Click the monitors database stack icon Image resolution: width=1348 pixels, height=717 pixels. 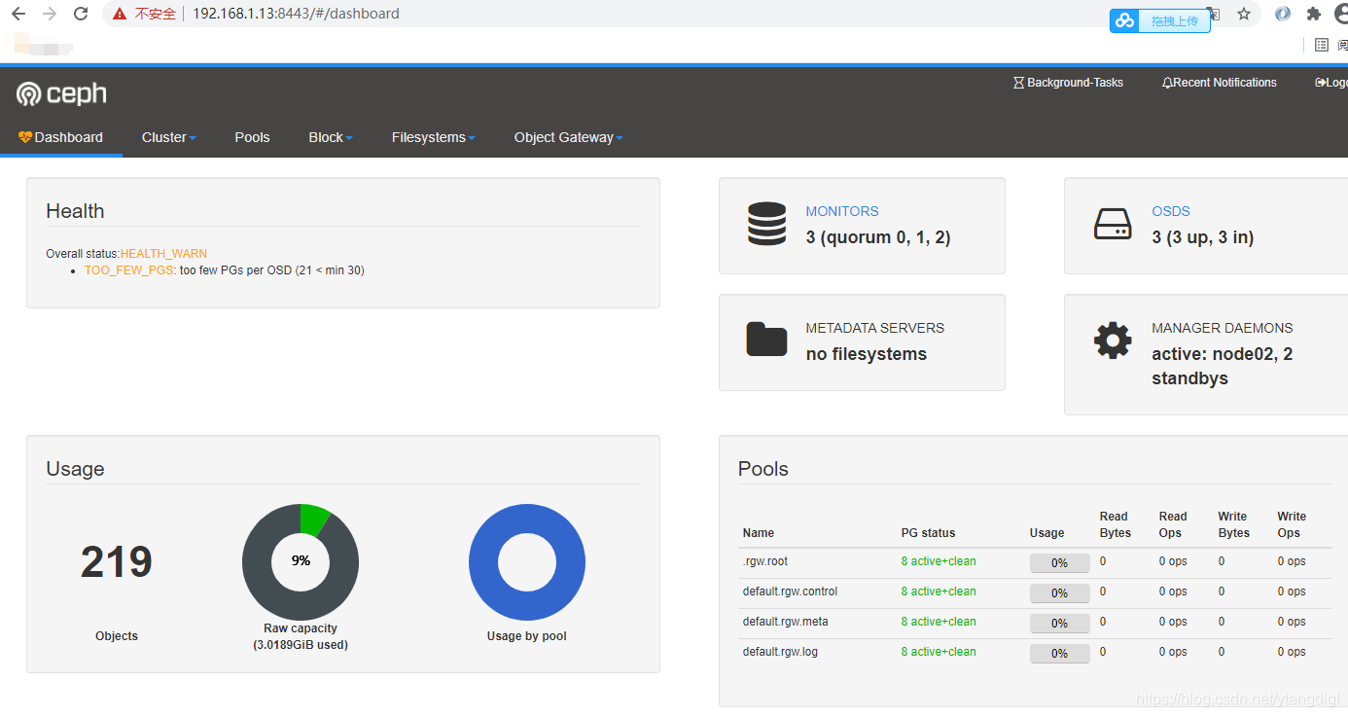pyautogui.click(x=766, y=224)
